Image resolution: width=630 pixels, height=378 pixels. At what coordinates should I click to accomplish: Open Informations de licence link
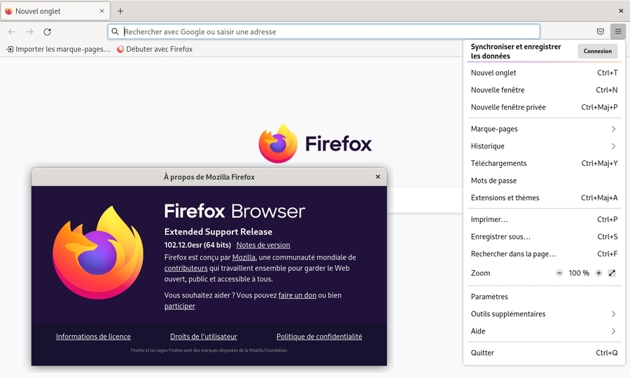[x=93, y=337]
